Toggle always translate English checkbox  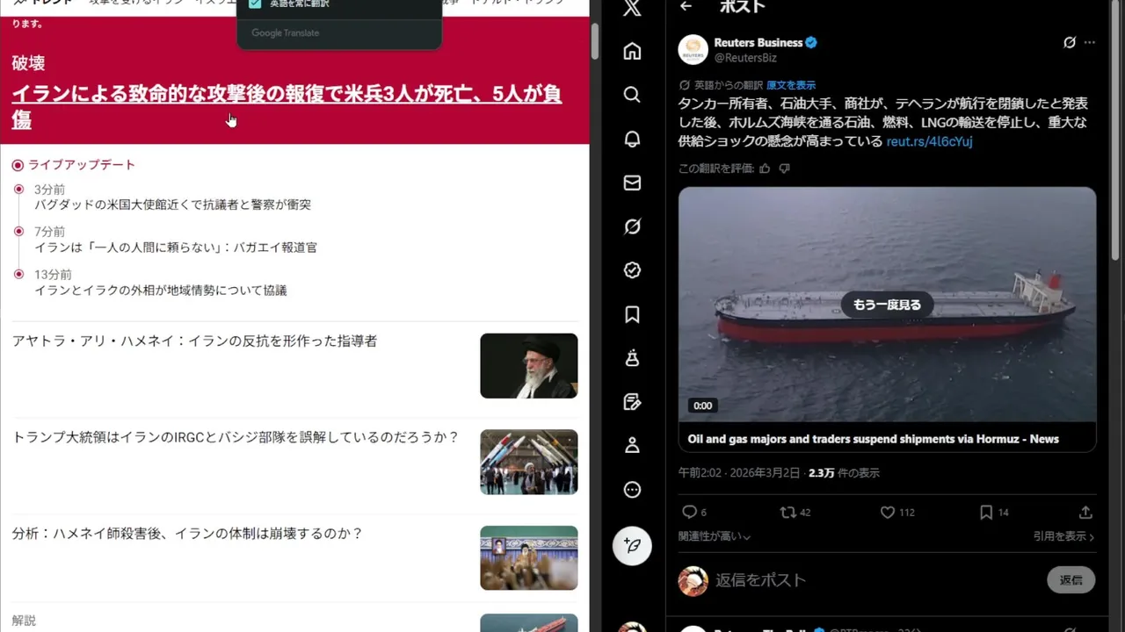point(255,4)
